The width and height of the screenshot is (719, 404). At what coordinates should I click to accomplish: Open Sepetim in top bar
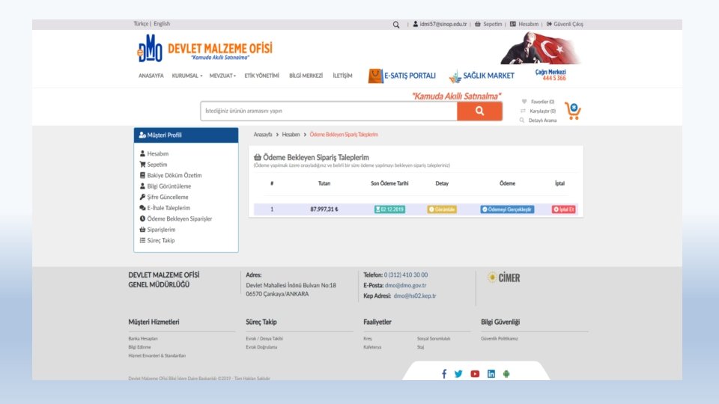coord(488,24)
